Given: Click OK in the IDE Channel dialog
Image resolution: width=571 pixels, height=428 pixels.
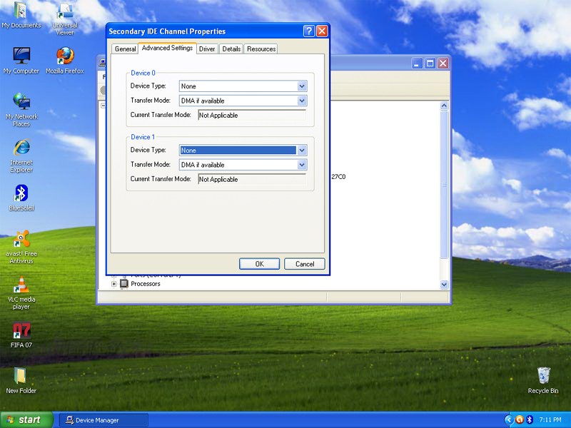Looking at the screenshot, I should pyautogui.click(x=259, y=264).
